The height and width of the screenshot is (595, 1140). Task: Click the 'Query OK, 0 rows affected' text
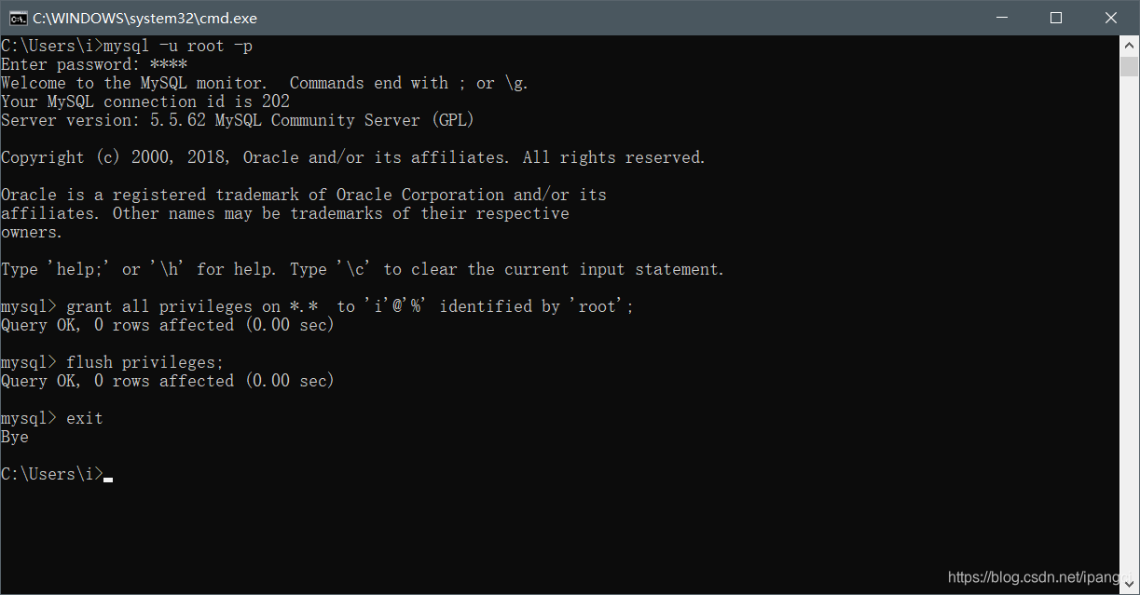point(166,324)
